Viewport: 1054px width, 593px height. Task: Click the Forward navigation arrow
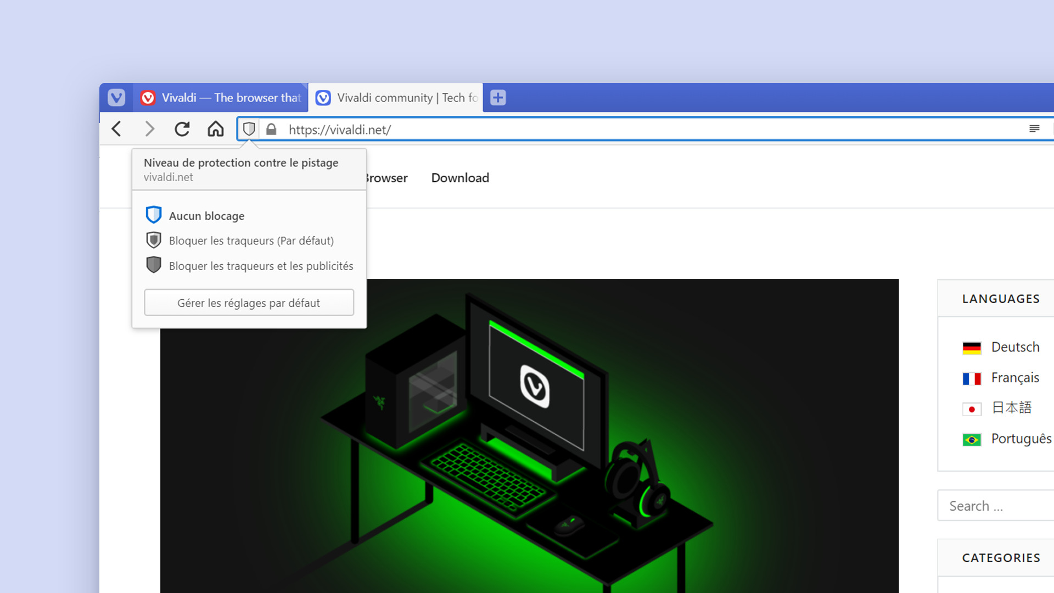click(x=149, y=129)
